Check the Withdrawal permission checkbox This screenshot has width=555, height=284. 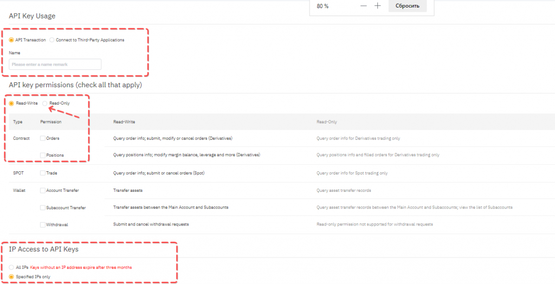tap(42, 224)
